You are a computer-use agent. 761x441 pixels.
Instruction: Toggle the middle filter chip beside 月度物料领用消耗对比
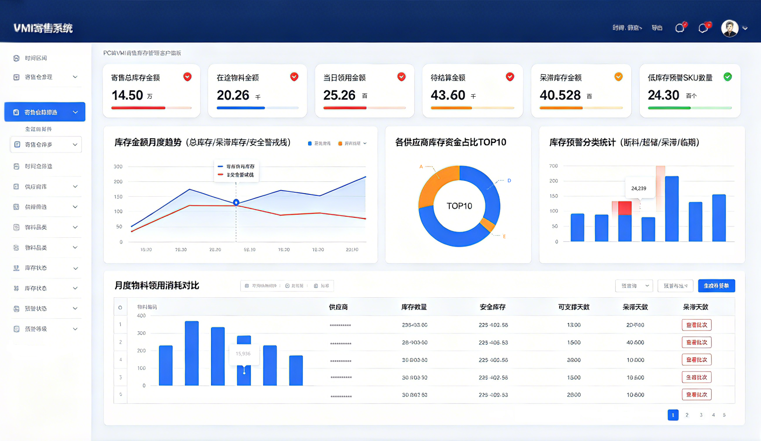[294, 286]
